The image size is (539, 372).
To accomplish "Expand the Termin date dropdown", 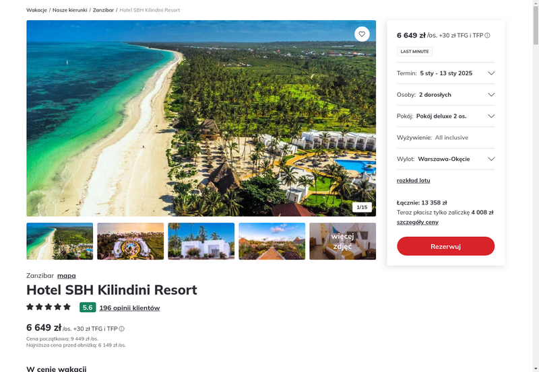I will (445, 73).
